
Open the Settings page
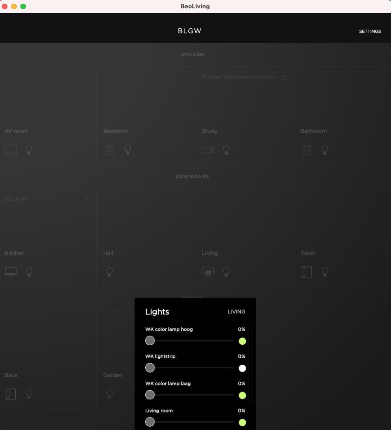[x=370, y=32]
